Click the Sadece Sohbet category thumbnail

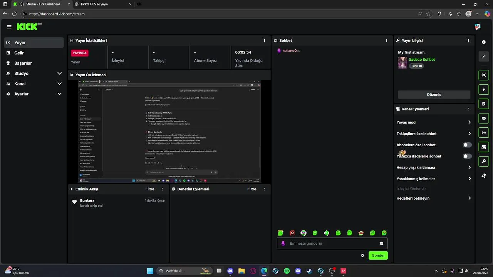point(402,63)
